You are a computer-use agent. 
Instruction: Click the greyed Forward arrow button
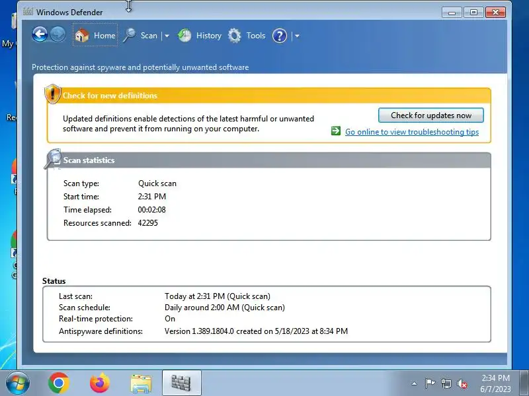pos(58,34)
